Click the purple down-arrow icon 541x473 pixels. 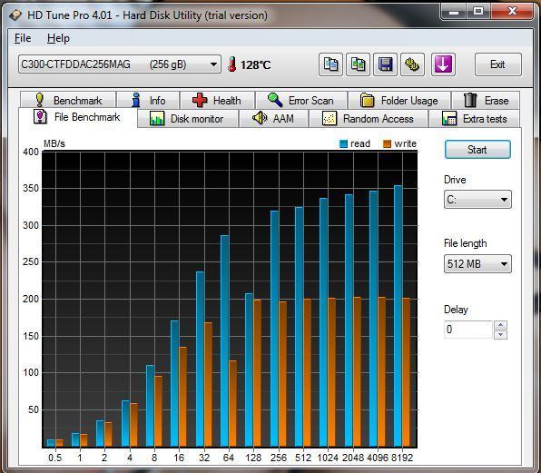point(443,64)
